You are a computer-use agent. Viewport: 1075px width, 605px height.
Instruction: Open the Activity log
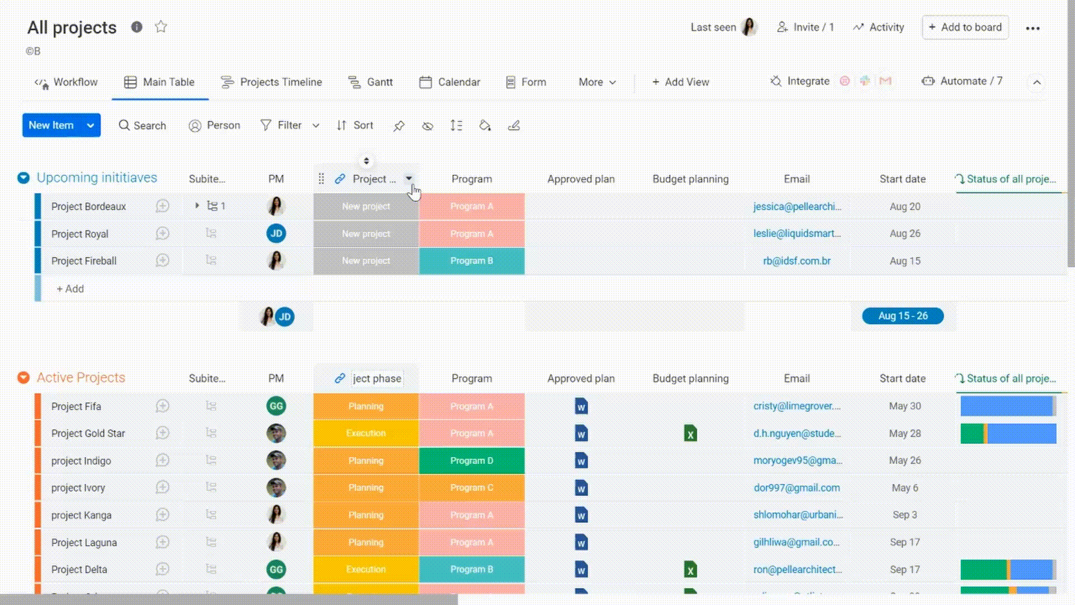(878, 27)
